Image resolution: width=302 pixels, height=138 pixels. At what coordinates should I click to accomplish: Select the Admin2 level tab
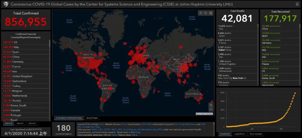pos(32,123)
